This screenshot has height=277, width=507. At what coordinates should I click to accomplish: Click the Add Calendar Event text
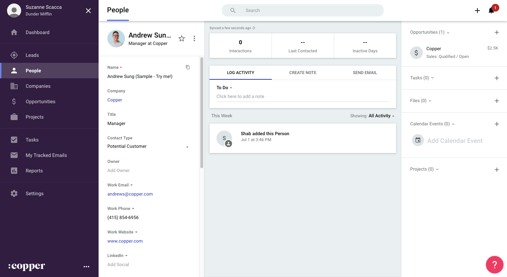[455, 141]
